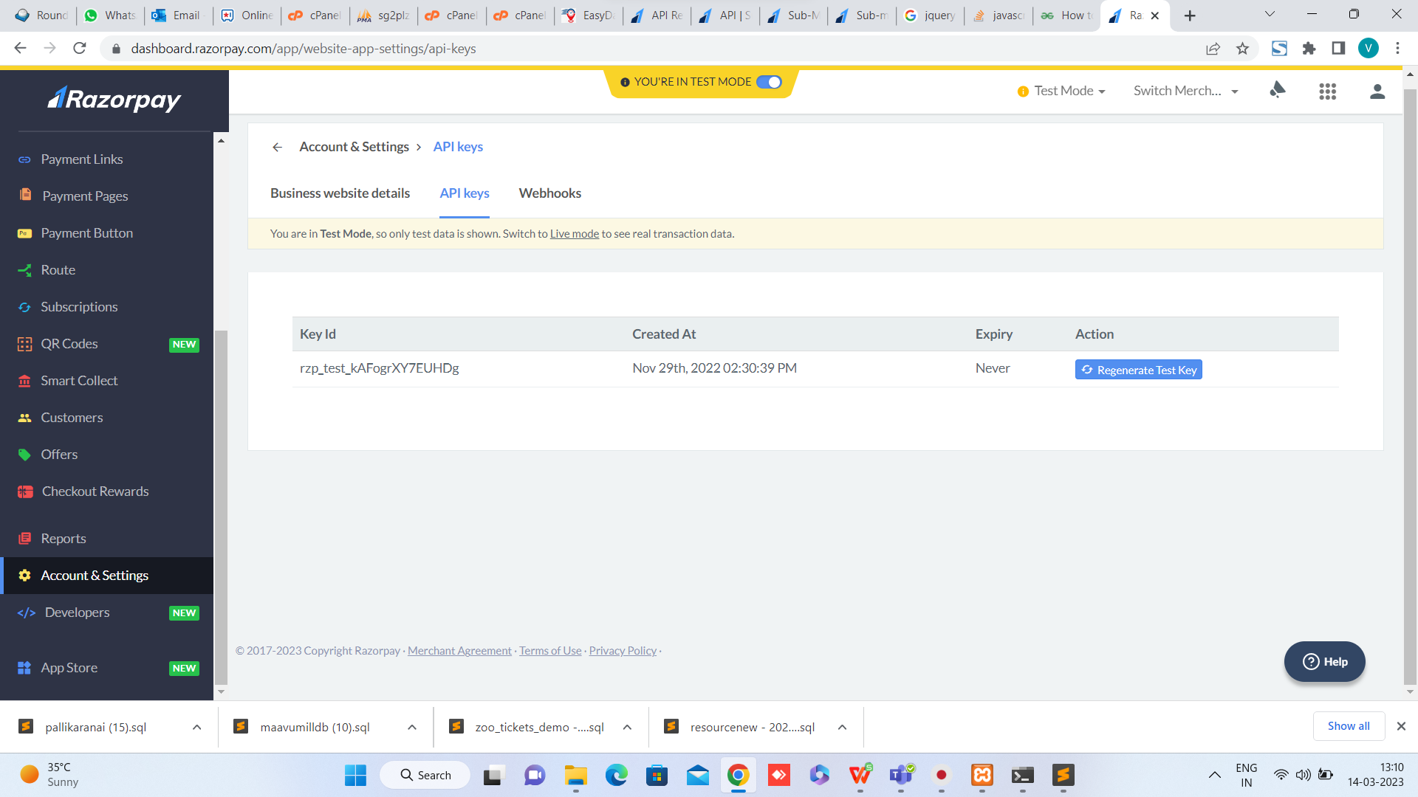Viewport: 1418px width, 797px height.
Task: Expand options for maavumilldb (10).sql download
Action: (x=412, y=727)
